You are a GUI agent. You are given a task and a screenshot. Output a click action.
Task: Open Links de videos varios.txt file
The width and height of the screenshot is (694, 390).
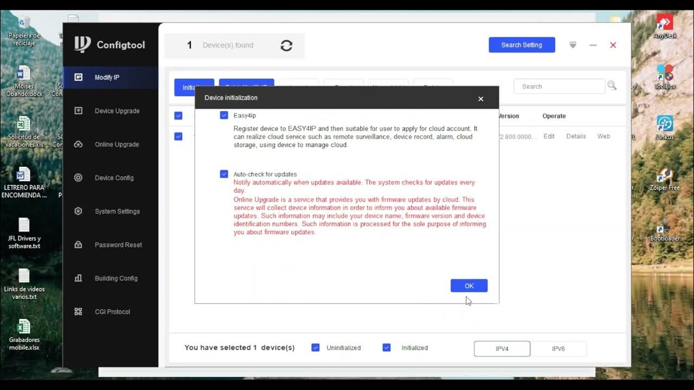click(x=24, y=284)
